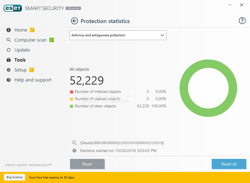Select the Tools menu item
Image resolution: width=250 pixels, height=183 pixels.
click(20, 60)
